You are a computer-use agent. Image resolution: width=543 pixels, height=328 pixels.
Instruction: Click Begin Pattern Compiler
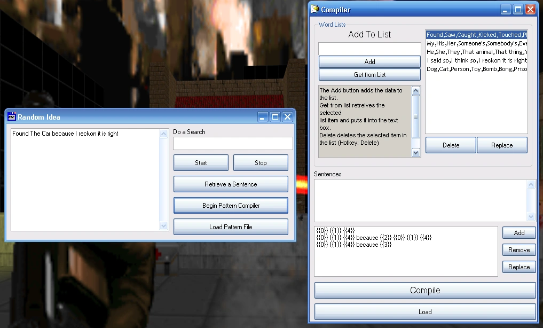230,205
